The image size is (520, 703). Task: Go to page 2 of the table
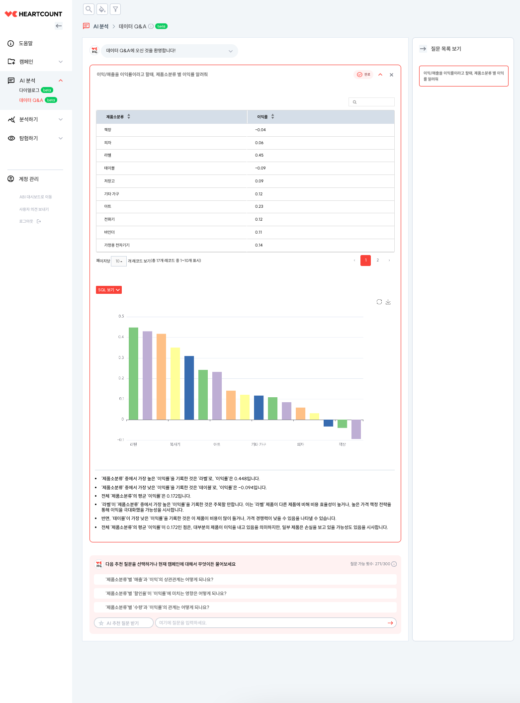point(378,261)
